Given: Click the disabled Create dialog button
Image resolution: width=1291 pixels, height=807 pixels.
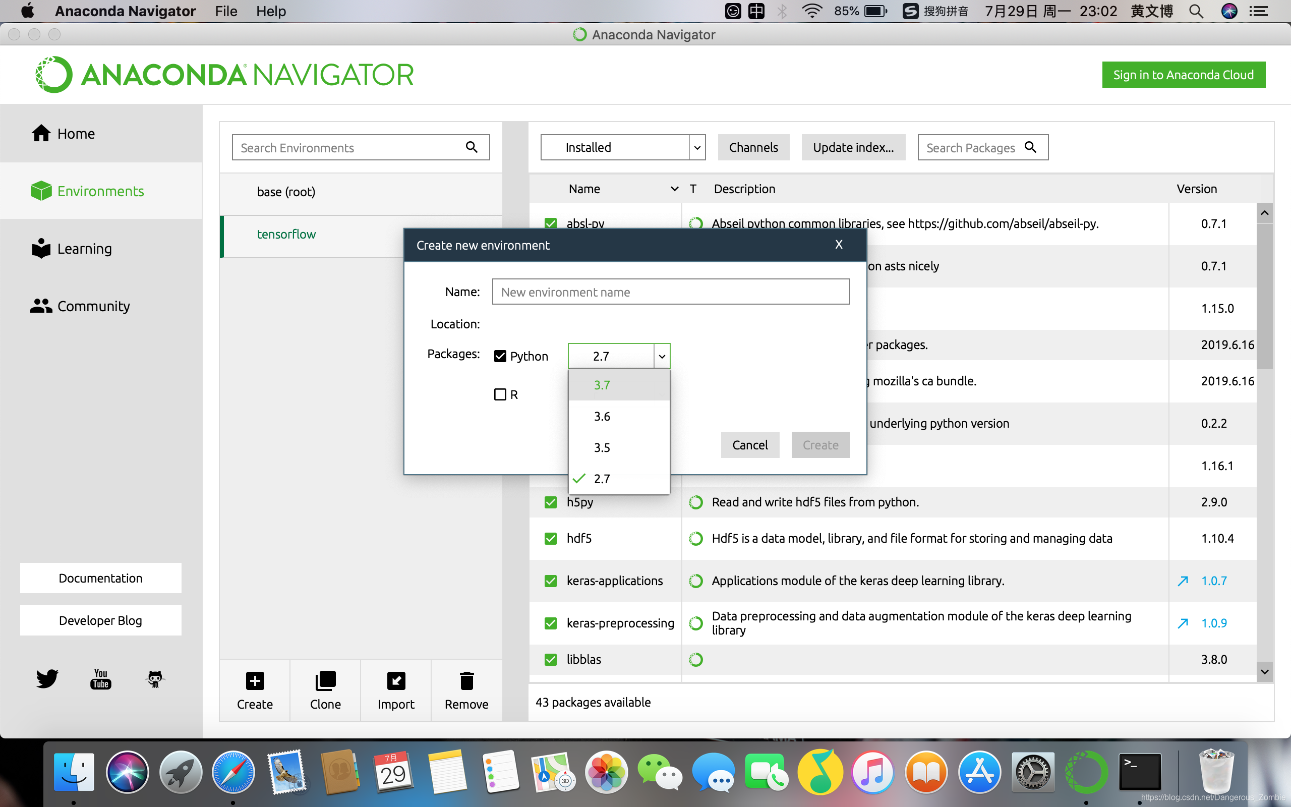Looking at the screenshot, I should coord(820,444).
